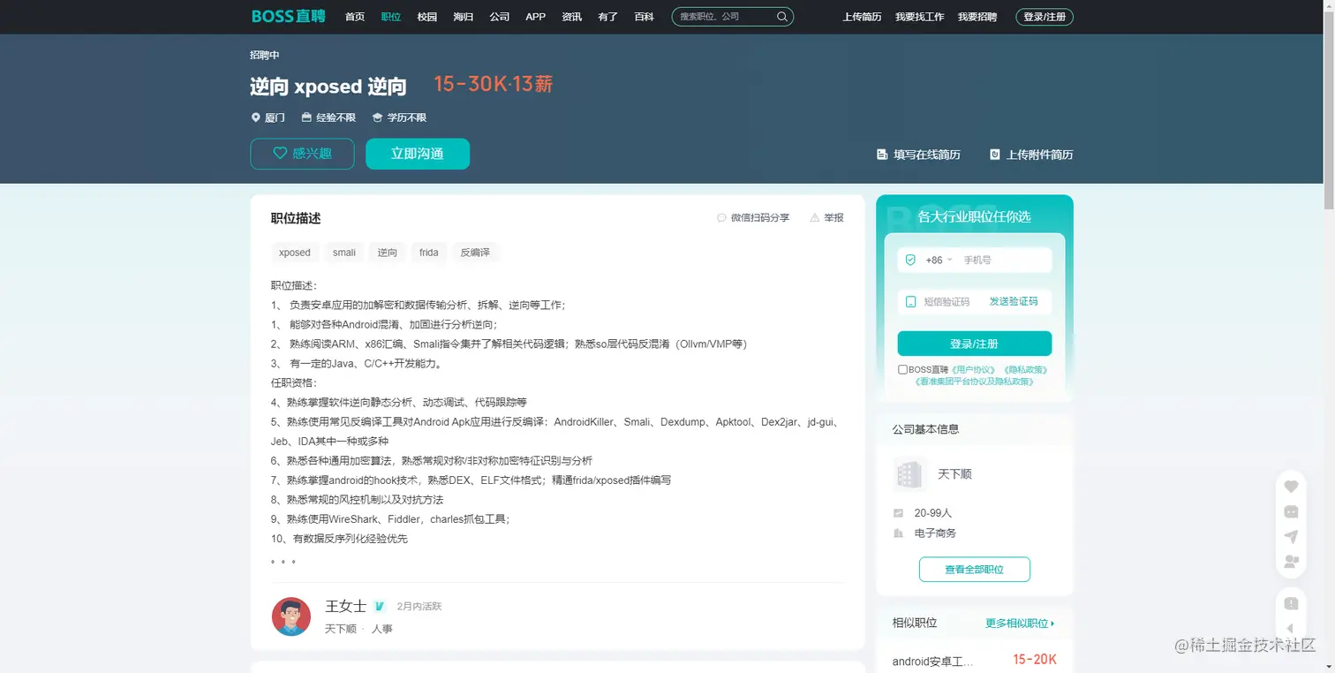Click top-right 登录/注册 button
Screen dimensions: 1335x673
coord(1045,17)
